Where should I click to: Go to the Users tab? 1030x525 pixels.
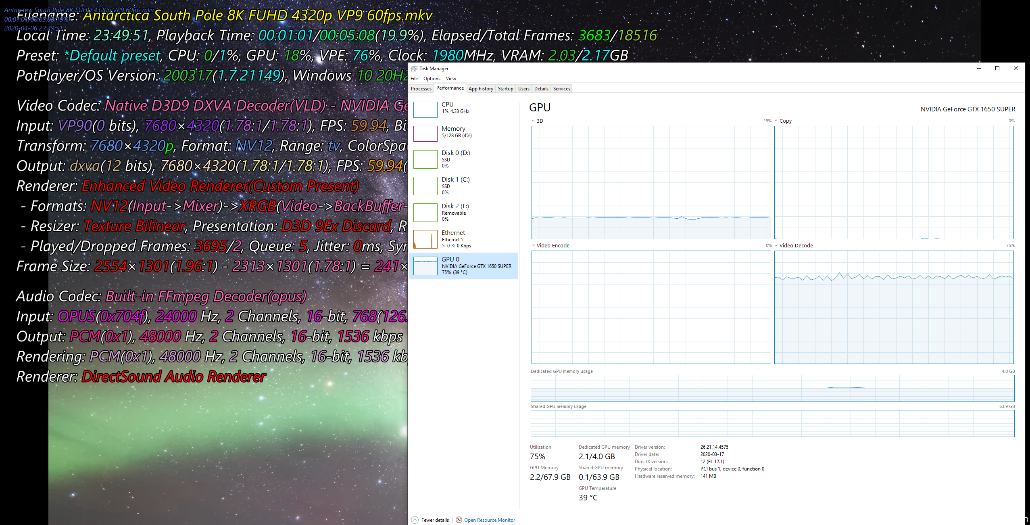524,89
